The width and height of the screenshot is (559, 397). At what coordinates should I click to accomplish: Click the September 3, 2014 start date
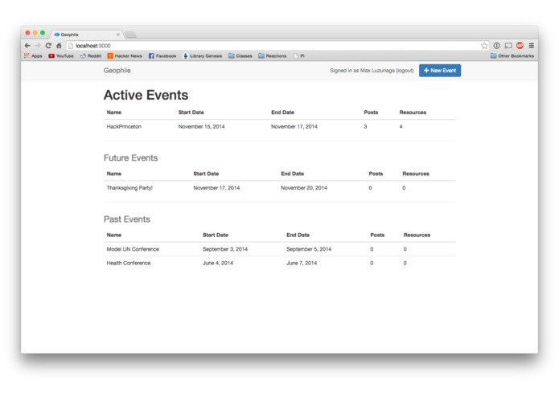coord(225,249)
